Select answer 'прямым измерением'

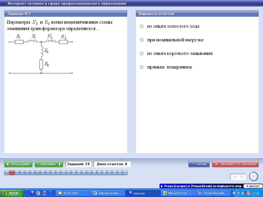point(142,67)
